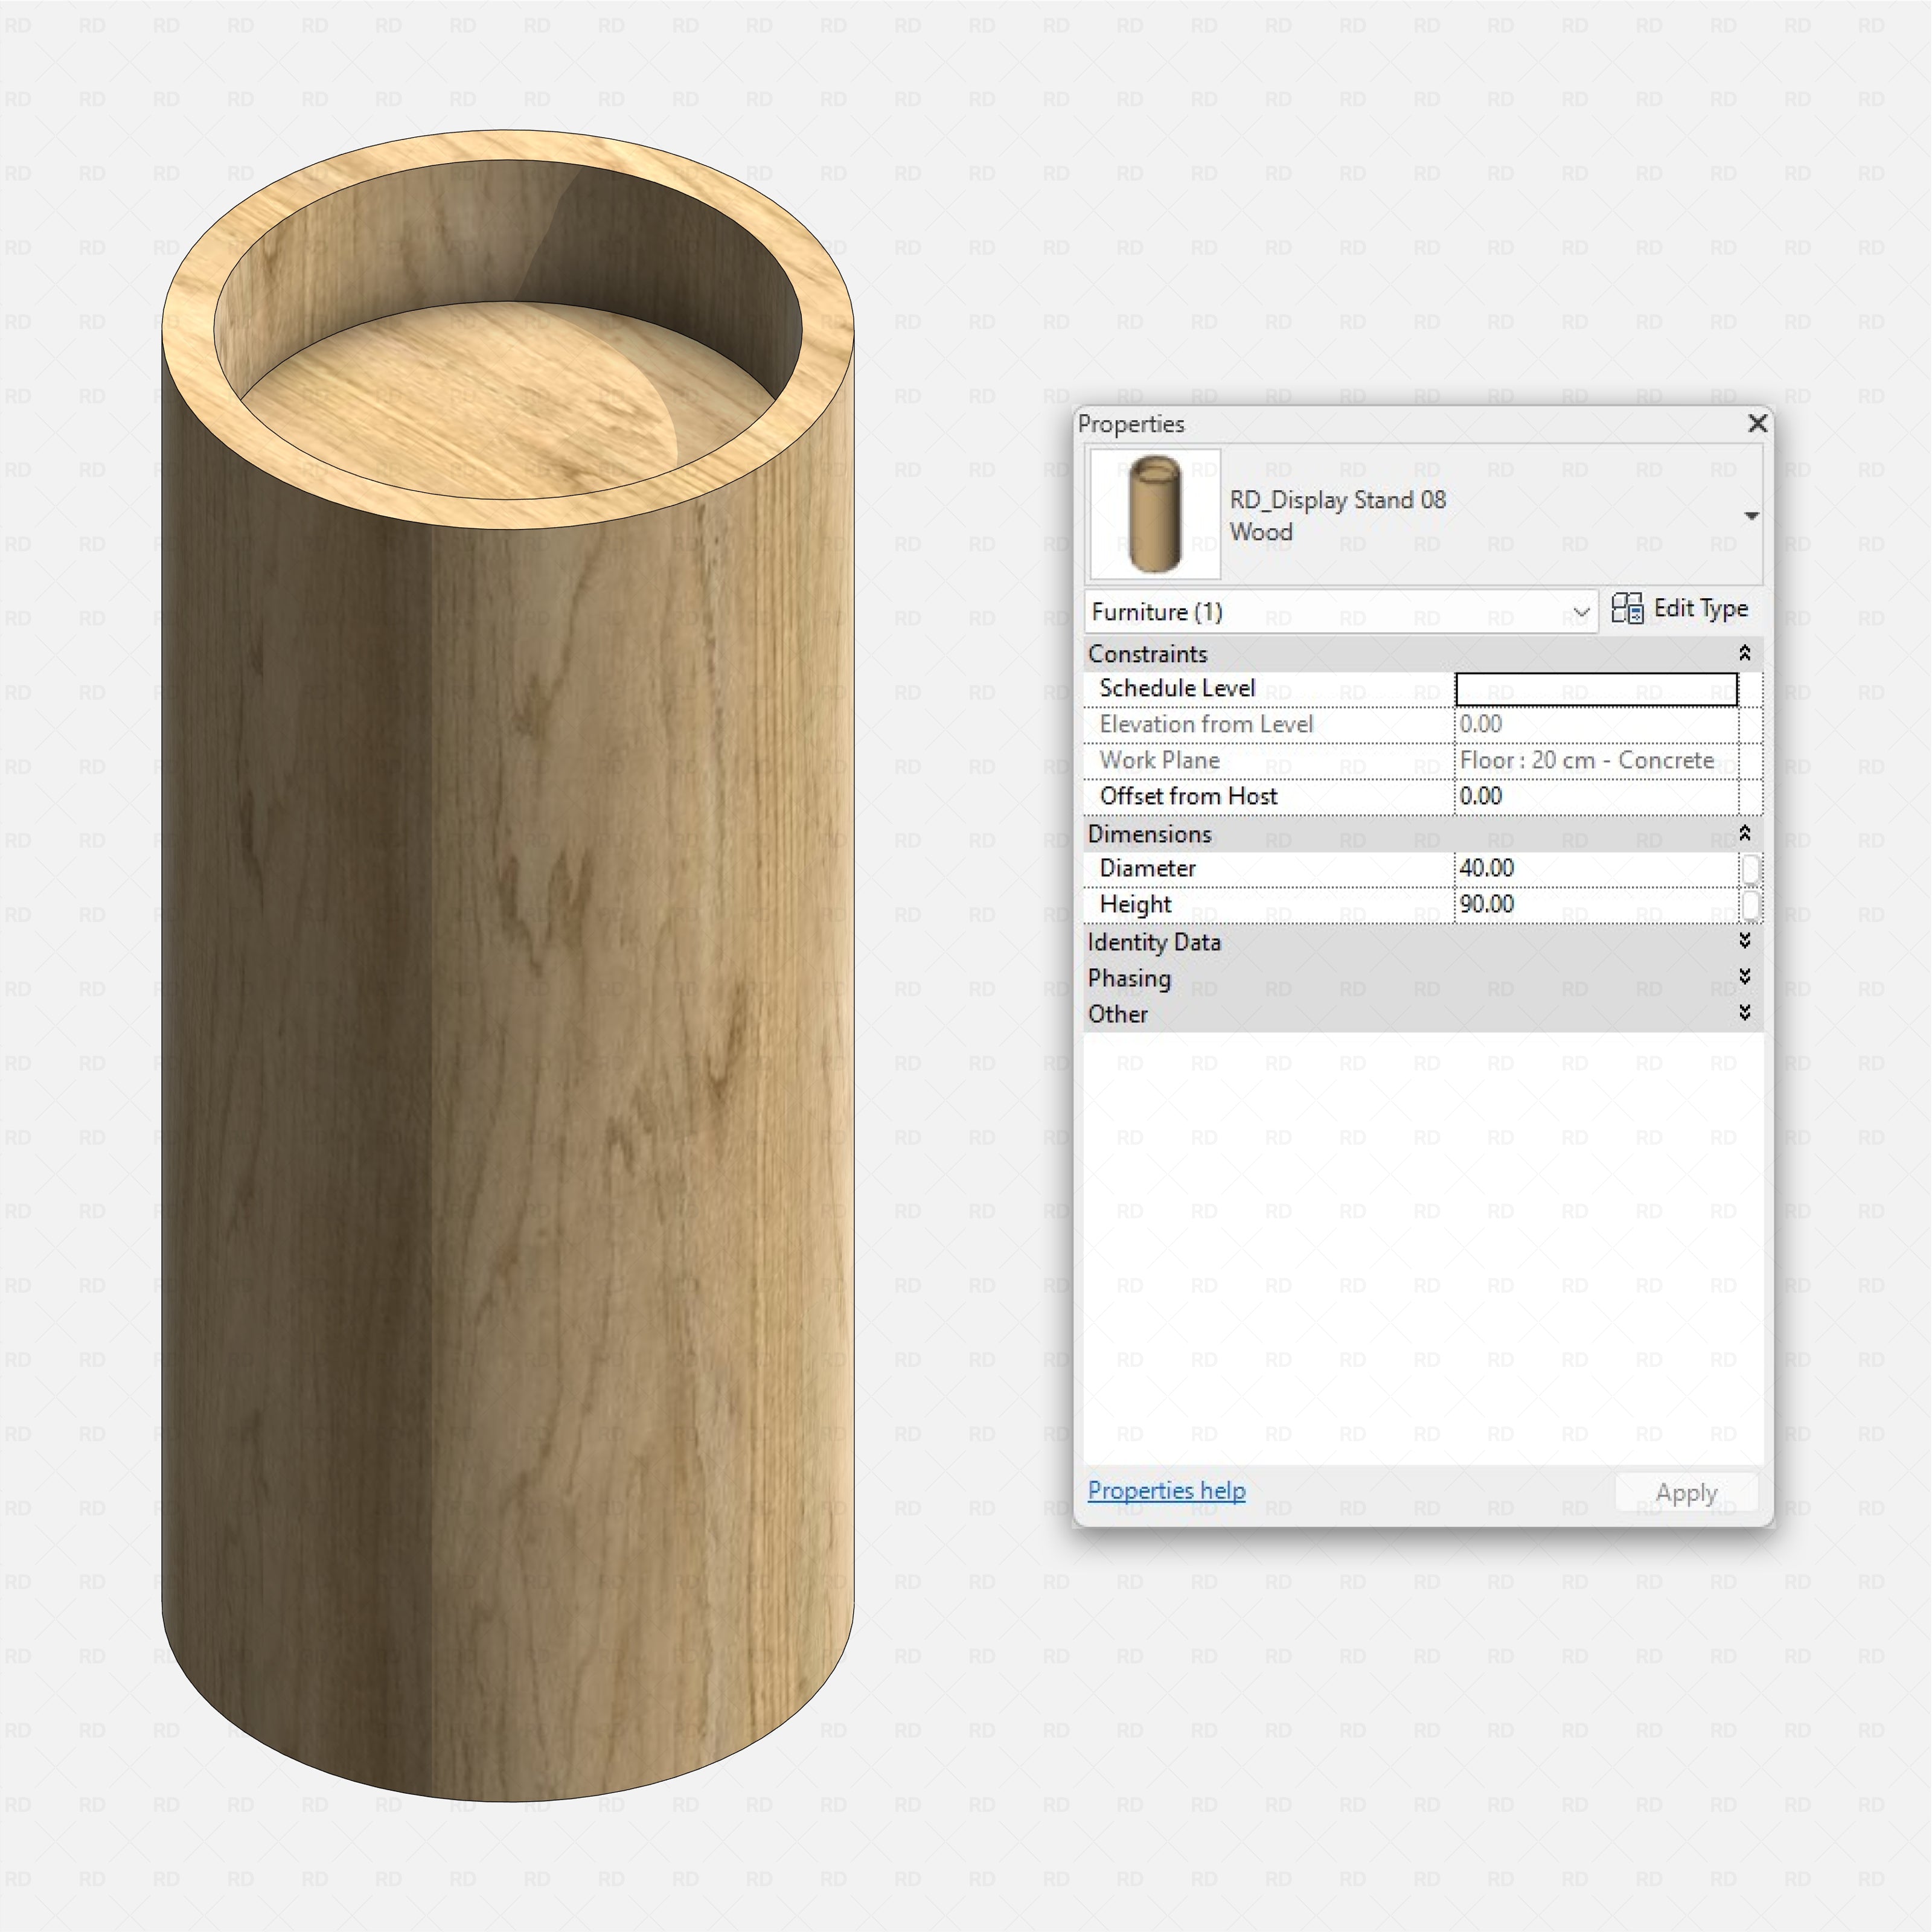
Task: Click the associate parameter button next to Diameter
Action: tap(1750, 869)
